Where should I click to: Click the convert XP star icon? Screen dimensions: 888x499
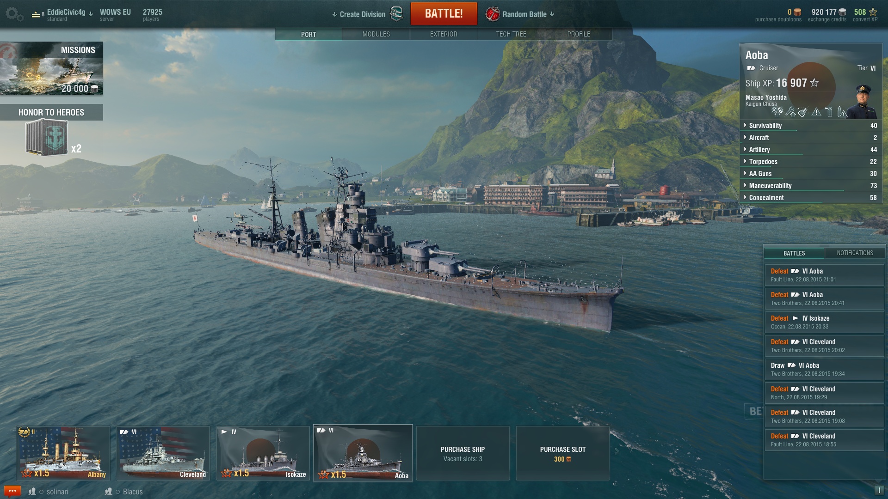[x=873, y=12]
